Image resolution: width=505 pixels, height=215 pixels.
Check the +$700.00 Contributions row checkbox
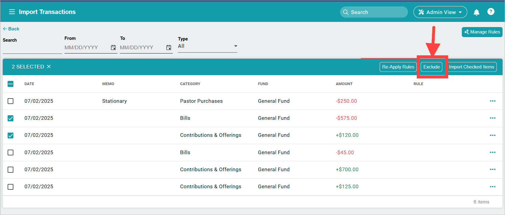pos(11,169)
